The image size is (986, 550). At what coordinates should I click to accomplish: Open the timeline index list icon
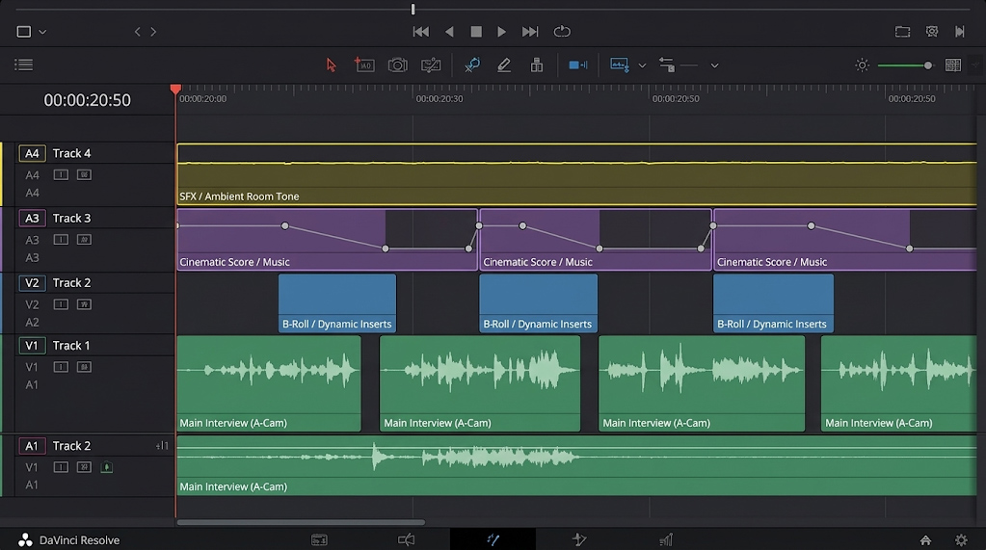[x=23, y=65]
